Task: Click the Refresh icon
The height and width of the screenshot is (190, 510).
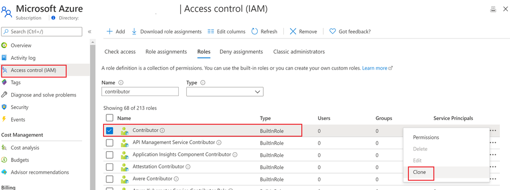Action: tap(255, 32)
